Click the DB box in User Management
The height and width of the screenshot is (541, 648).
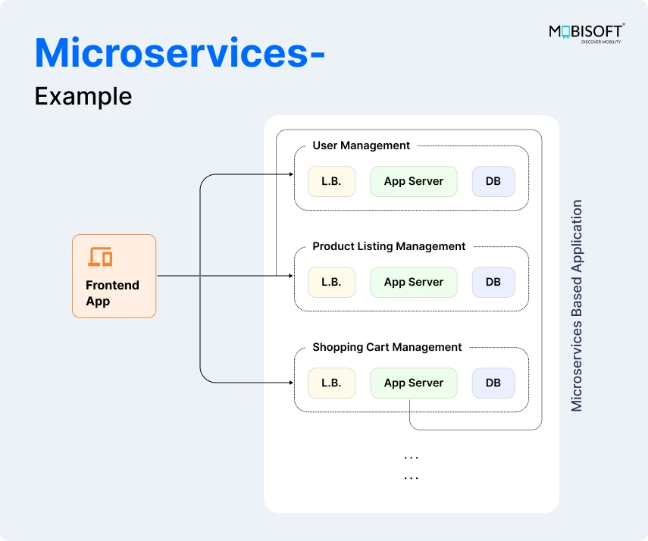(x=493, y=181)
